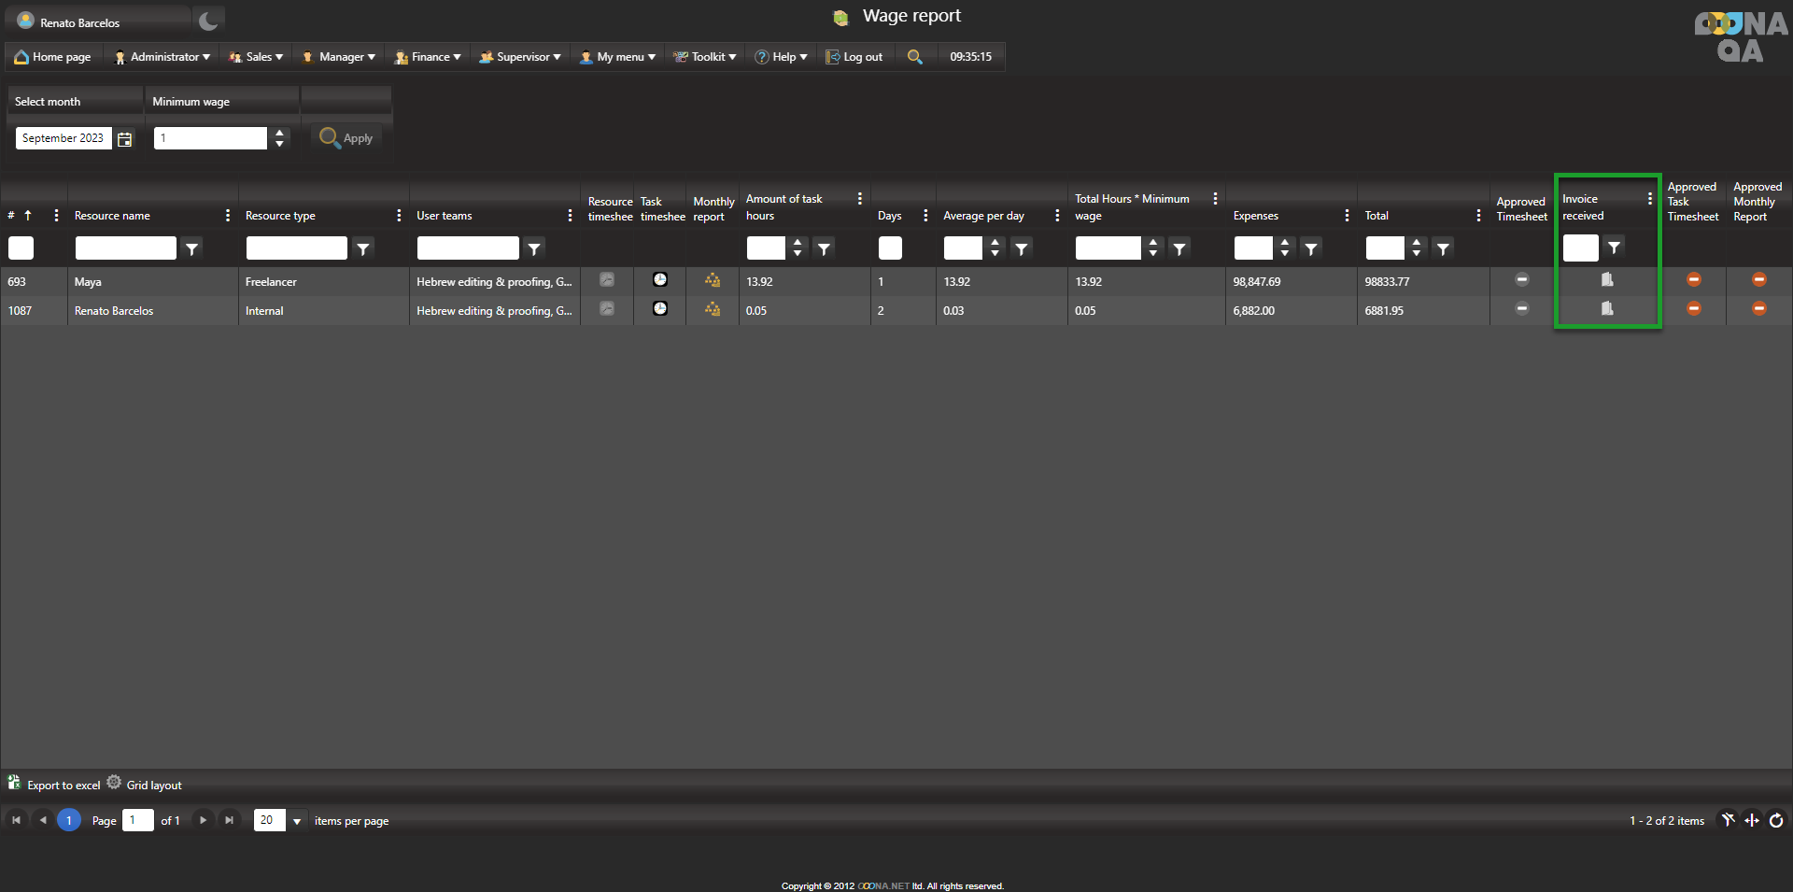Expand the items per page dropdown

click(x=297, y=821)
